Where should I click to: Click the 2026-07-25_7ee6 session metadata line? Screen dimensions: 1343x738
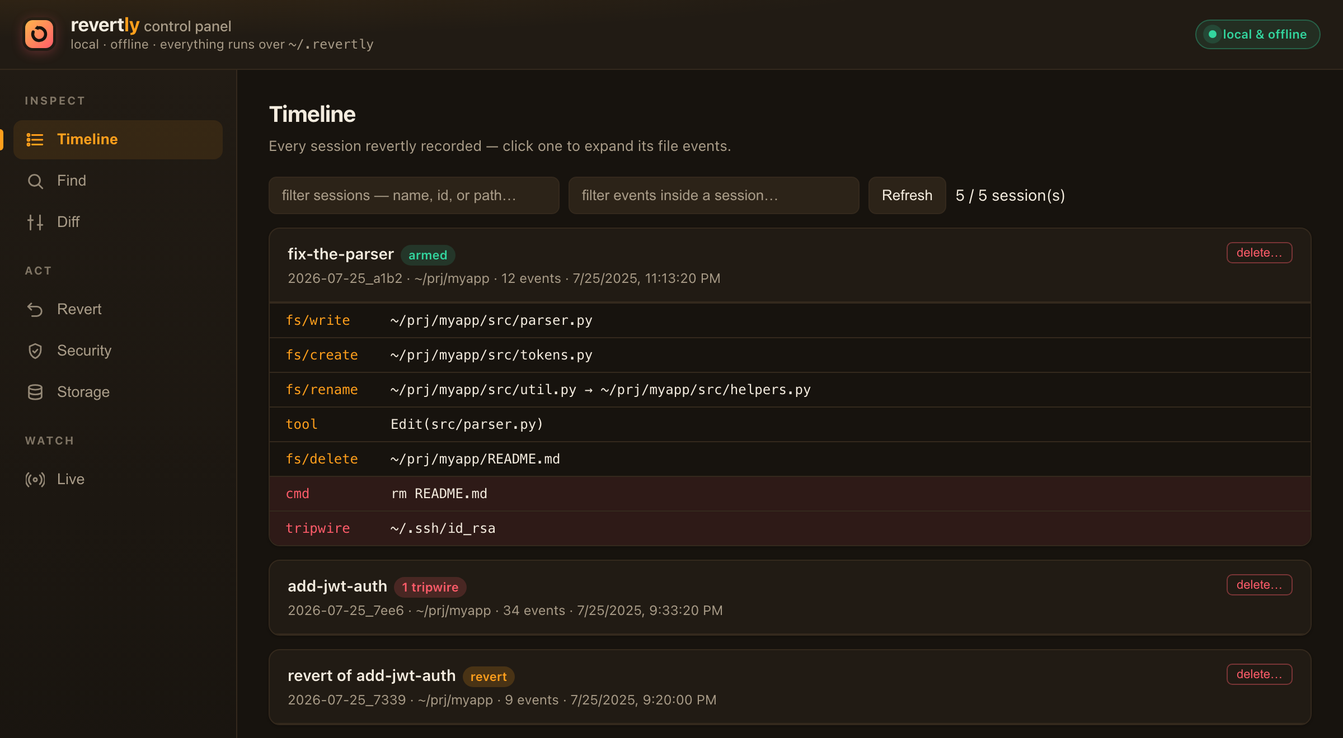505,611
